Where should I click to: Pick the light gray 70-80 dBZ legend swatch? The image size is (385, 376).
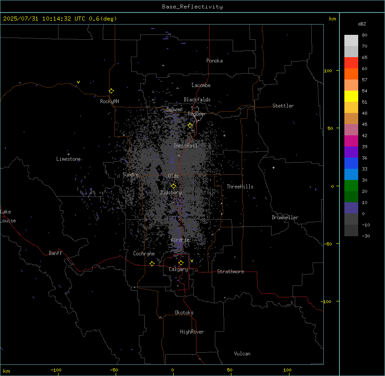[351, 41]
